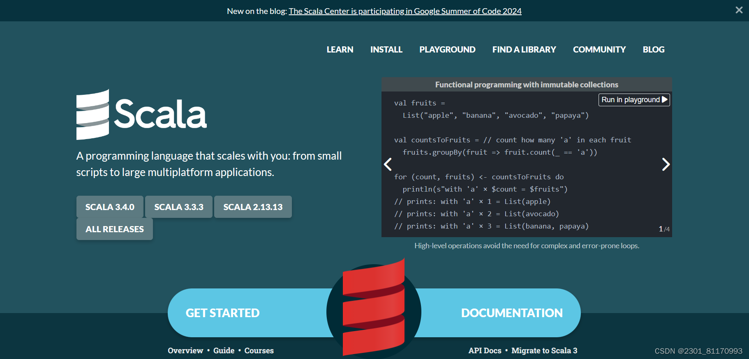
Task: Open the Community section
Action: pos(599,50)
